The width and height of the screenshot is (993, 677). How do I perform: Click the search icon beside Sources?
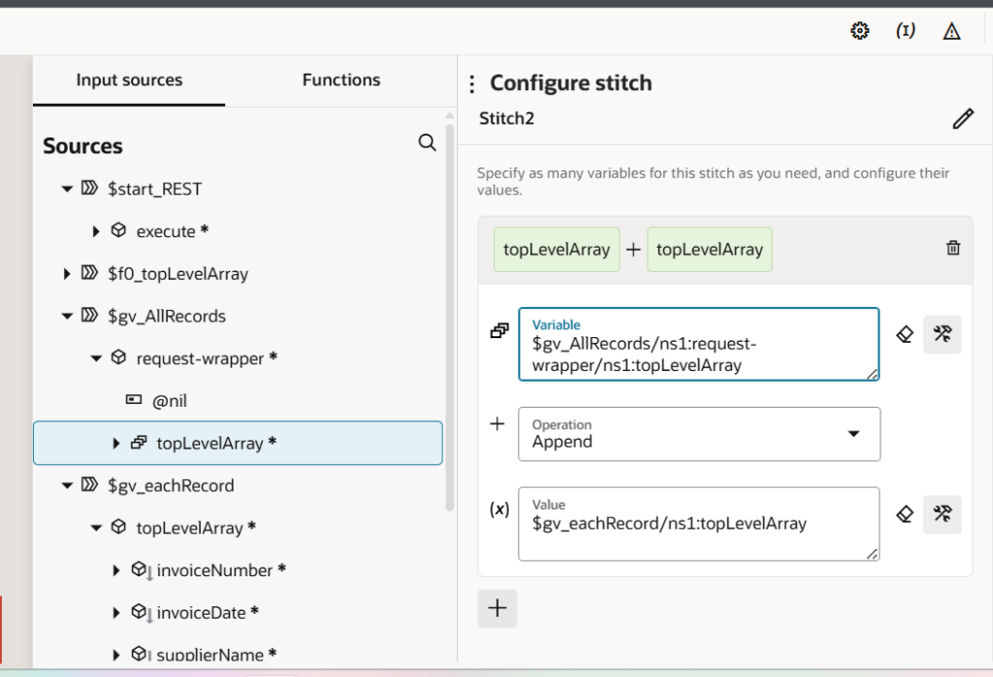click(x=427, y=143)
